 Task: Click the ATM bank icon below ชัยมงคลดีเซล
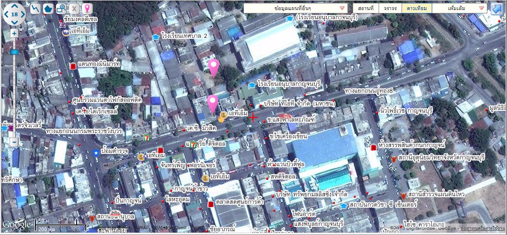pos(66,32)
